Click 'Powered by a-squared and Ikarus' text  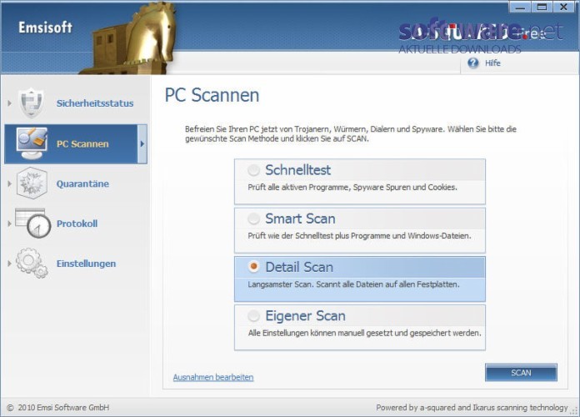(x=472, y=408)
